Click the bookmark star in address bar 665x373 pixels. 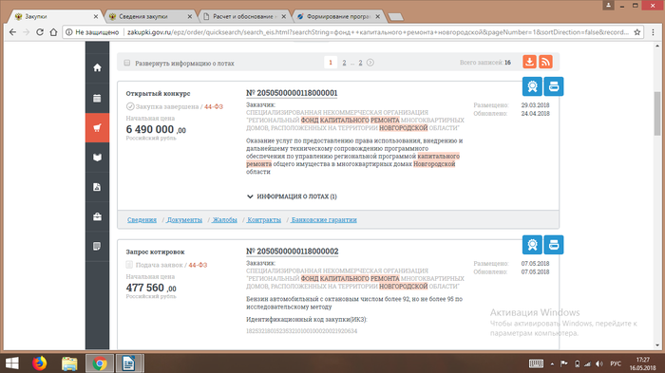[636, 32]
